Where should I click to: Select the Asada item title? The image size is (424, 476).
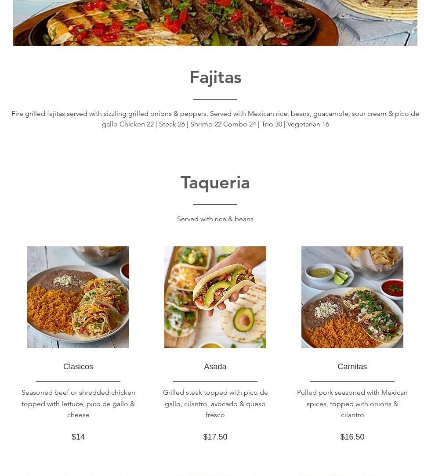pos(215,366)
